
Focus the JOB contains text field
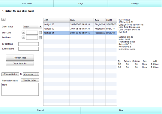coord(28,49)
